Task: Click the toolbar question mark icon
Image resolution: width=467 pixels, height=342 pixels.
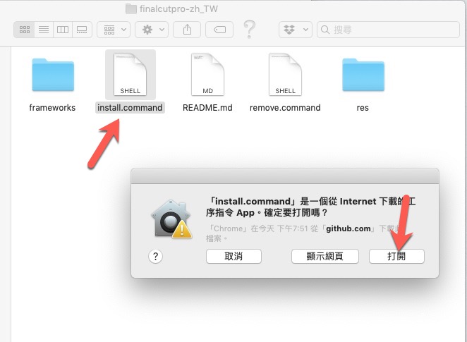Action: tap(250, 29)
